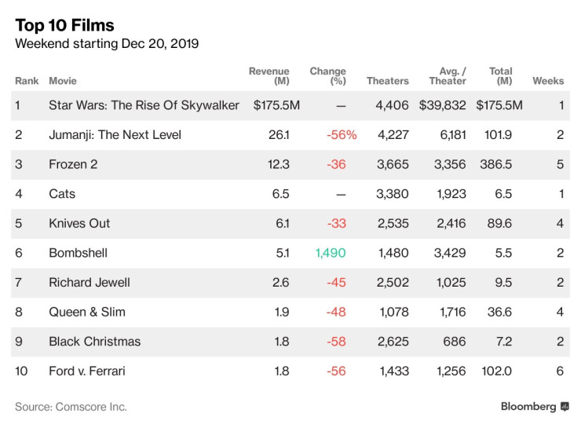Click the Rank column header

pos(27,81)
